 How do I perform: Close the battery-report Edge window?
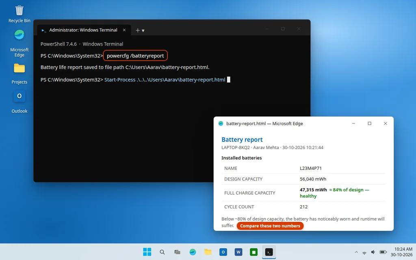385,123
